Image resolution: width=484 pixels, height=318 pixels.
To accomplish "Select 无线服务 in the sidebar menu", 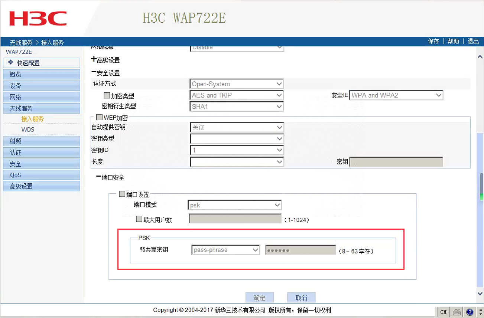I will (42, 108).
